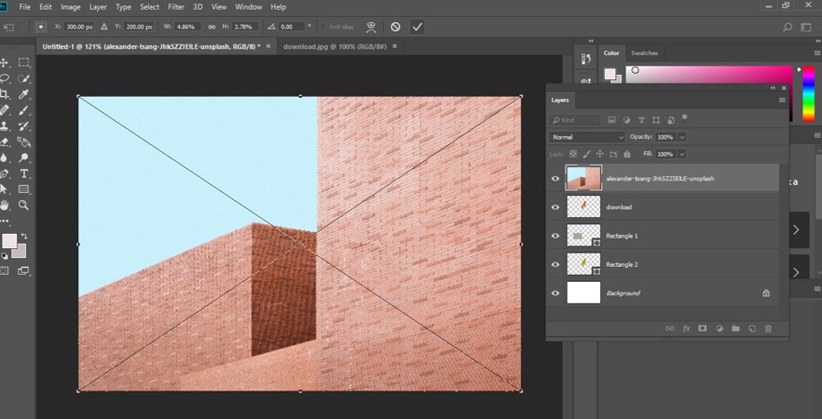Create a new layer group
Viewport: 822px width, 419px height.
[736, 328]
